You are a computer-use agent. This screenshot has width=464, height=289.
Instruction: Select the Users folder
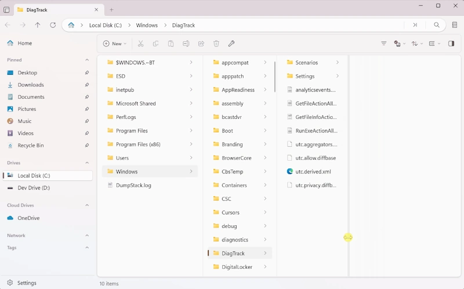150,158
